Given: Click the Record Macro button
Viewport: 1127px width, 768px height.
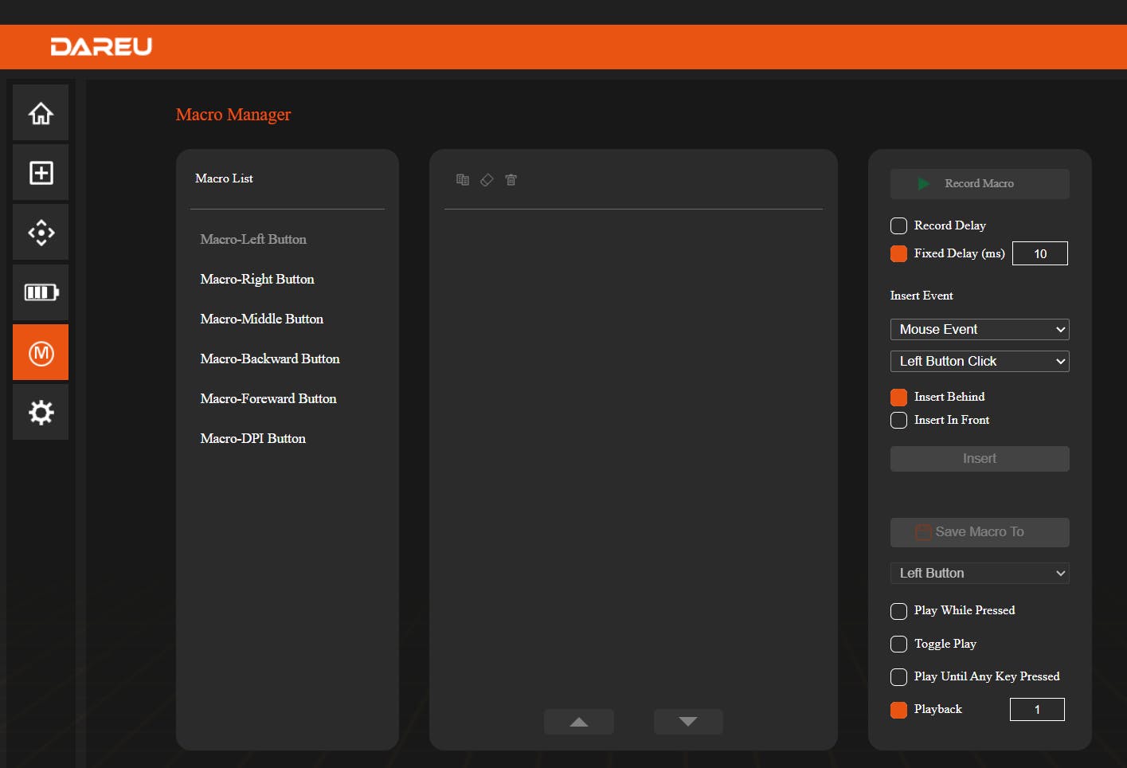Looking at the screenshot, I should [979, 184].
